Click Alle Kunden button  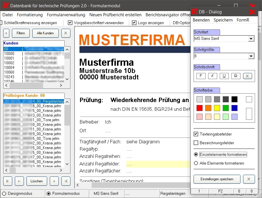coord(45,33)
